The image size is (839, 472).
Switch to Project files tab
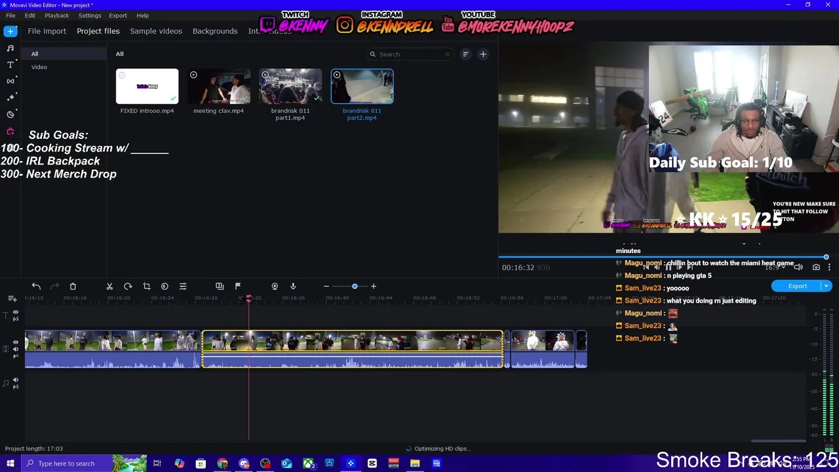98,31
